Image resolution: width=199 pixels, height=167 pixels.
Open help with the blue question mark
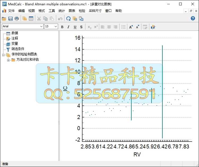point(193,18)
